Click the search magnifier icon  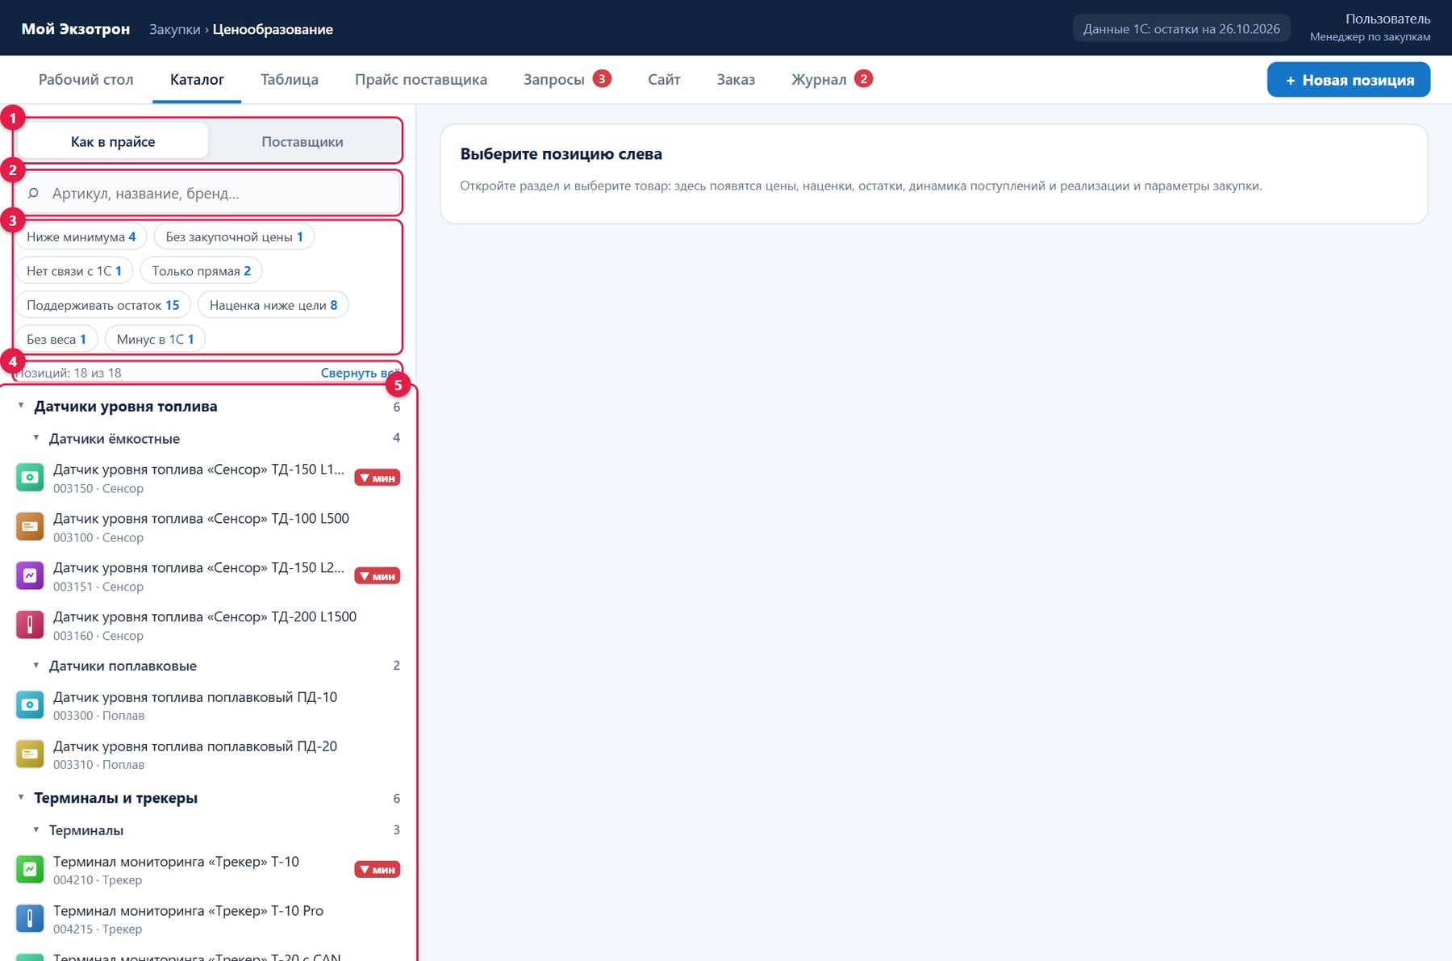33,194
